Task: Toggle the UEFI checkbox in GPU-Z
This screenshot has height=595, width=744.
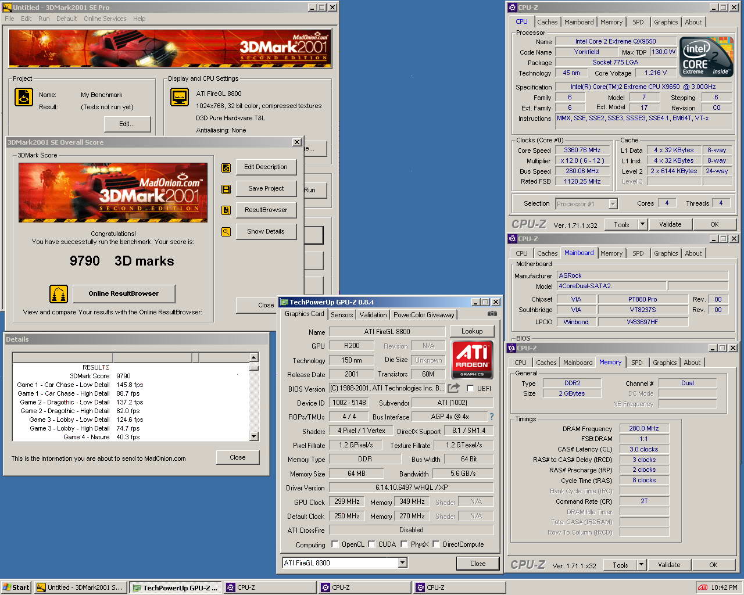Action: pyautogui.click(x=471, y=389)
